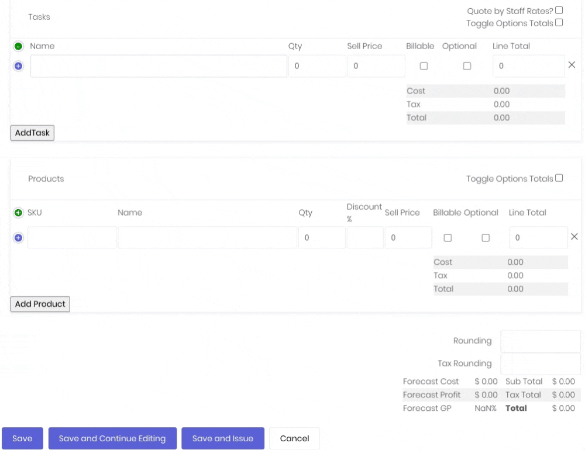Click the blue plus icon on task row

[x=18, y=66]
